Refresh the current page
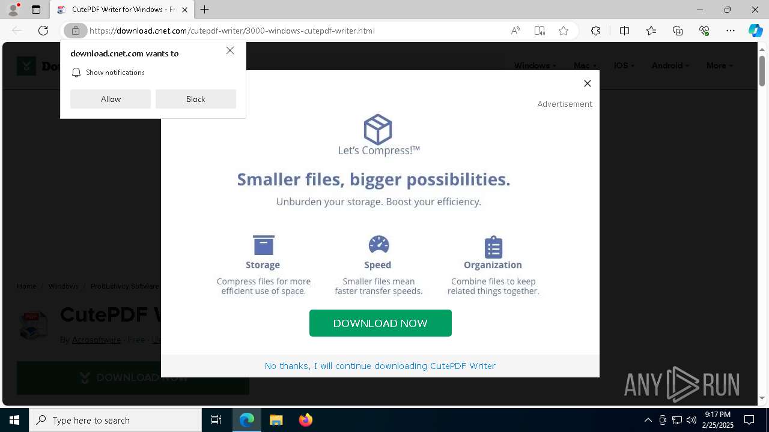 [x=43, y=31]
